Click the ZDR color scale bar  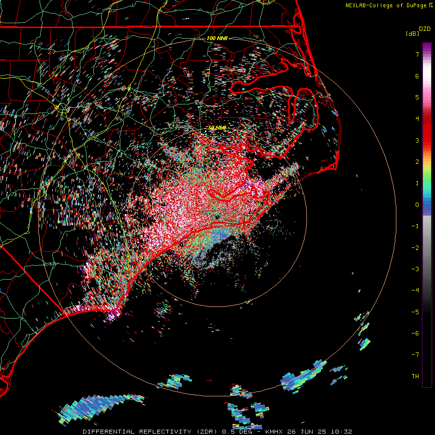[427, 215]
